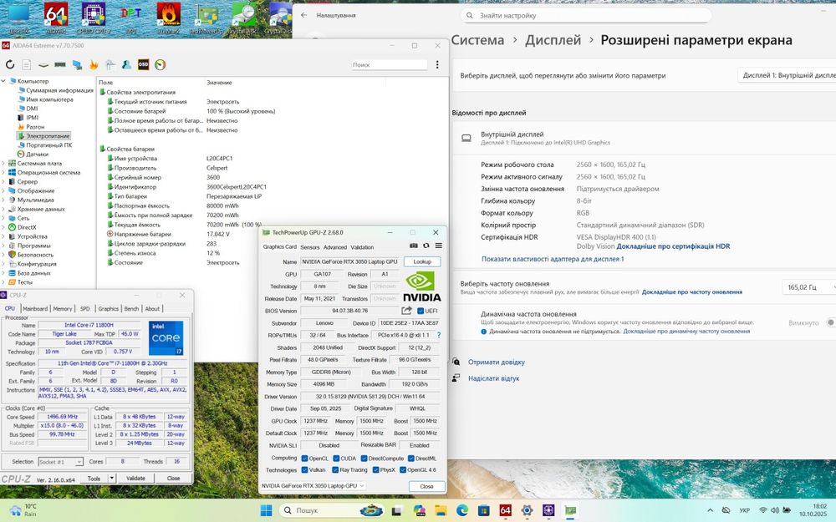Viewport: 836px width, 522px height.
Task: Toggle the Ray Tracing checkbox in GPU-Z
Action: tap(335, 469)
